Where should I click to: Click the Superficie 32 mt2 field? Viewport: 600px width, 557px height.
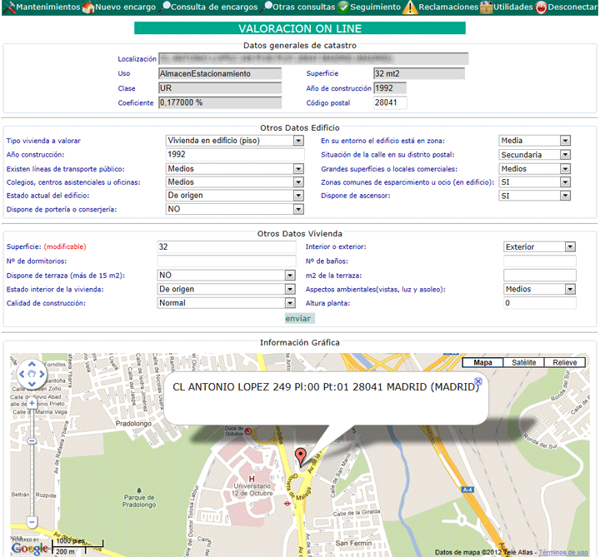click(419, 74)
